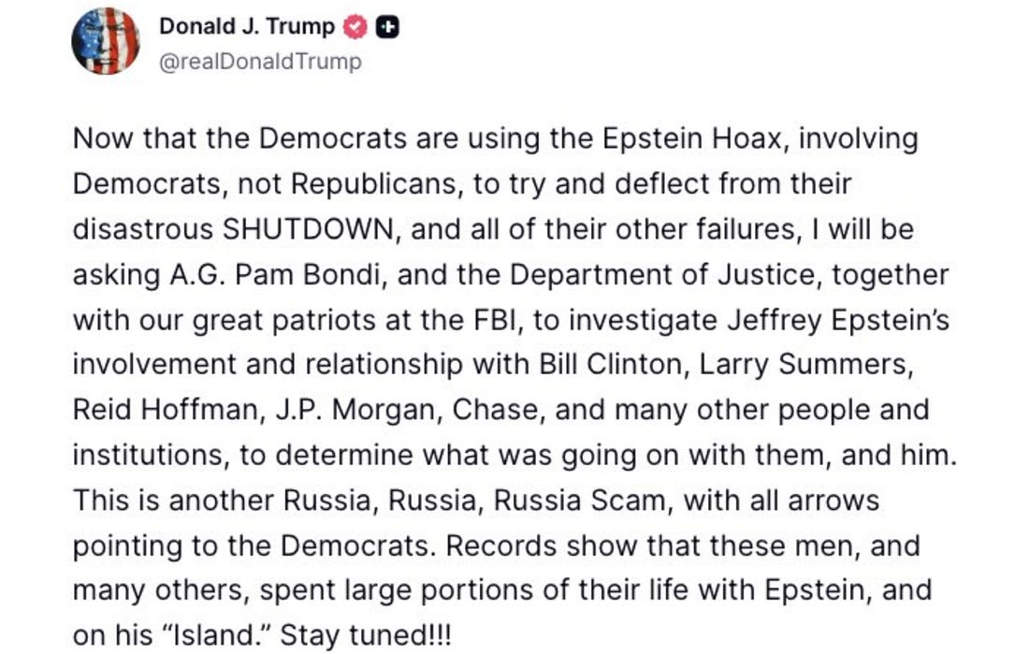Open the Donald J. Trump display name

tap(246, 27)
